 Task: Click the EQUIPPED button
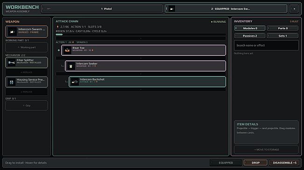[x=226, y=163]
